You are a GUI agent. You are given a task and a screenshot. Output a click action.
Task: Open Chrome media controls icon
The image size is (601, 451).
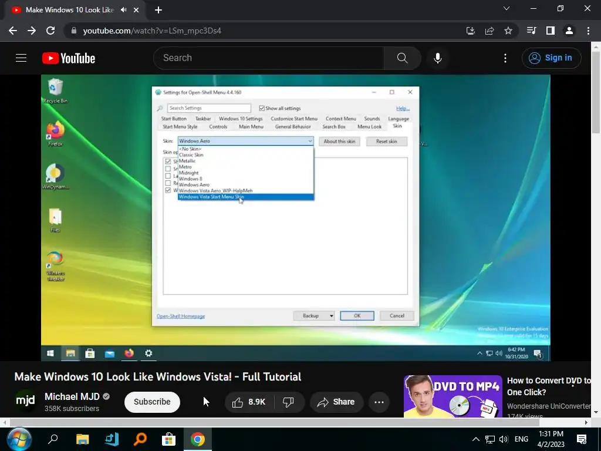click(531, 31)
